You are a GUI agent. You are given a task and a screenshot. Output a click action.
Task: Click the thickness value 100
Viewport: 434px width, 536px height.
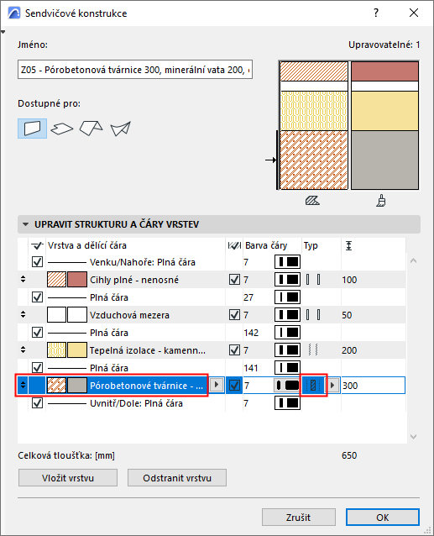349,280
